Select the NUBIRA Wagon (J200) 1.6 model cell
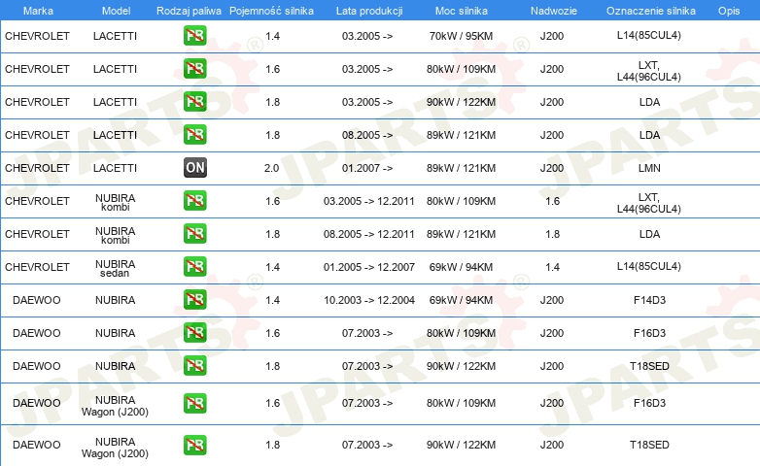 point(115,406)
